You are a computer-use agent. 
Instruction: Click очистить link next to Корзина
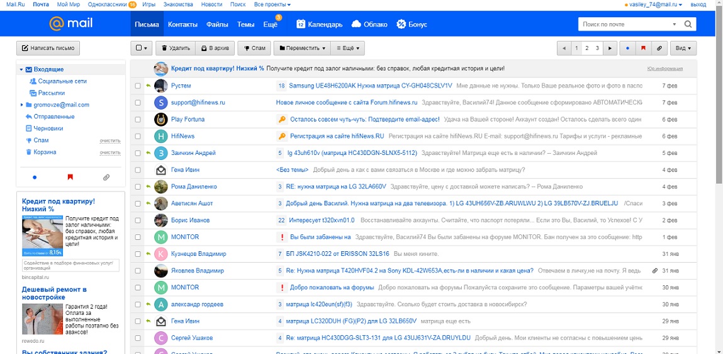(x=110, y=152)
